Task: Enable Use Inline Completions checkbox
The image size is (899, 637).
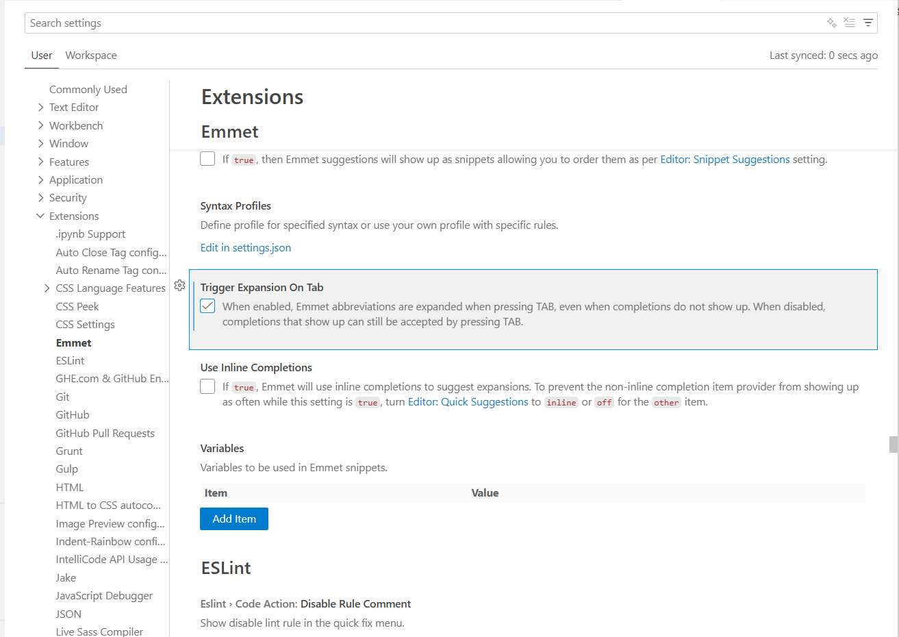Action: tap(207, 386)
